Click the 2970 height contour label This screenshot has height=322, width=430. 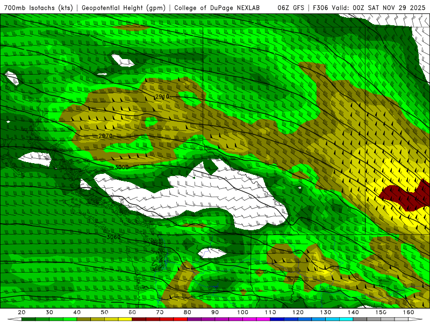coord(105,136)
